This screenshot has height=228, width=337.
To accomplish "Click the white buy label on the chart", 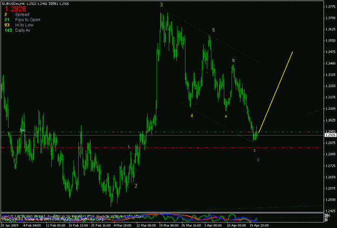I will [x=23, y=130].
